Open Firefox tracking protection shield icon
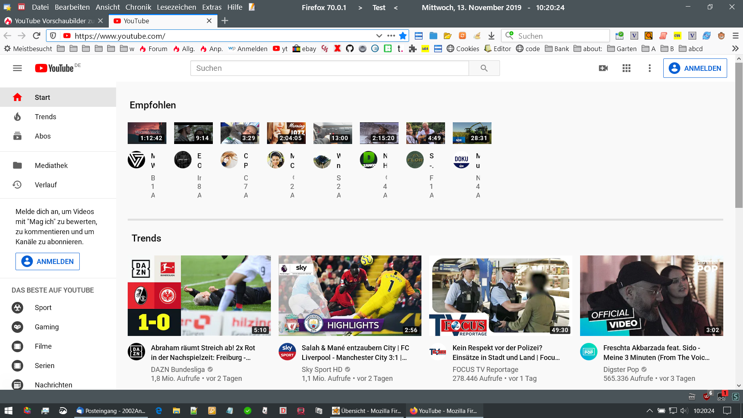 53,36
